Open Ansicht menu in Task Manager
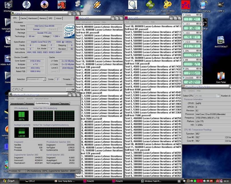 pos(29,99)
